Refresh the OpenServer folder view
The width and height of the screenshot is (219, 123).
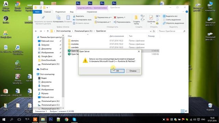point(154,31)
